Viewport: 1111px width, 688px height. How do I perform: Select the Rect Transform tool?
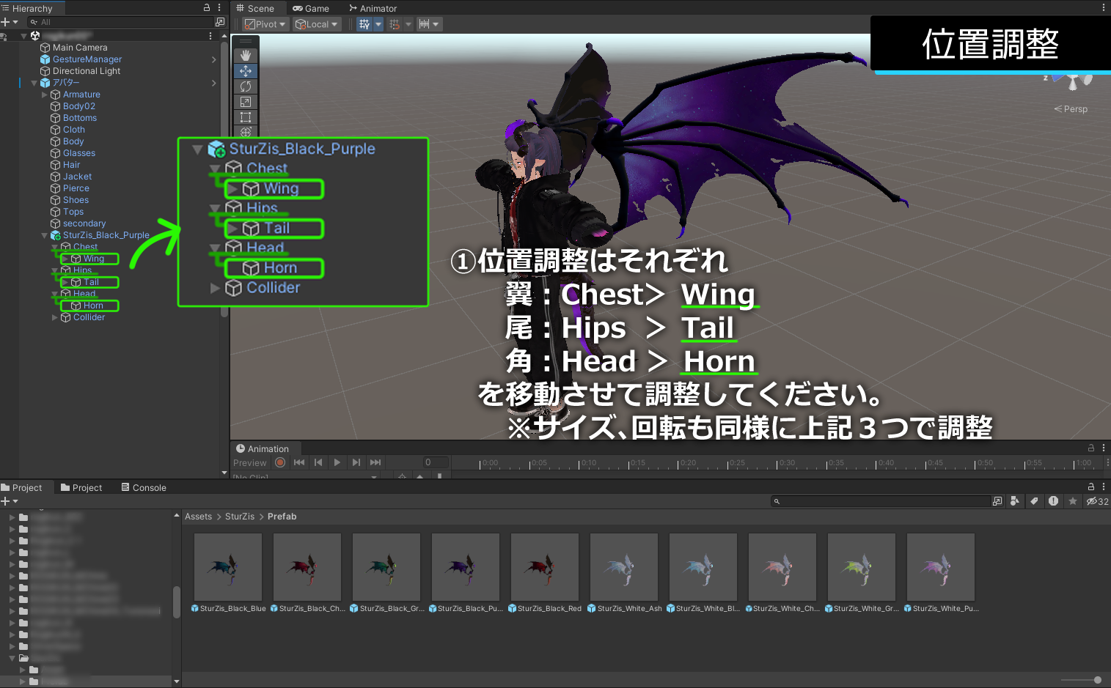click(246, 116)
